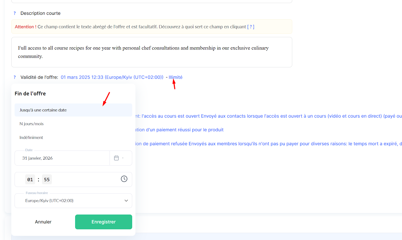This screenshot has width=402, height=240.
Task: Click the Illimité end date link
Action: click(x=175, y=77)
